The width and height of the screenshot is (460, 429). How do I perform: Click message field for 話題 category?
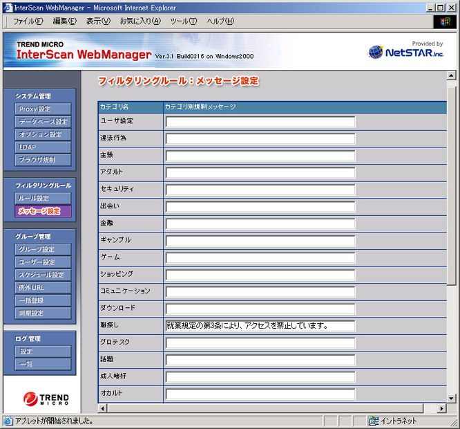(260, 360)
